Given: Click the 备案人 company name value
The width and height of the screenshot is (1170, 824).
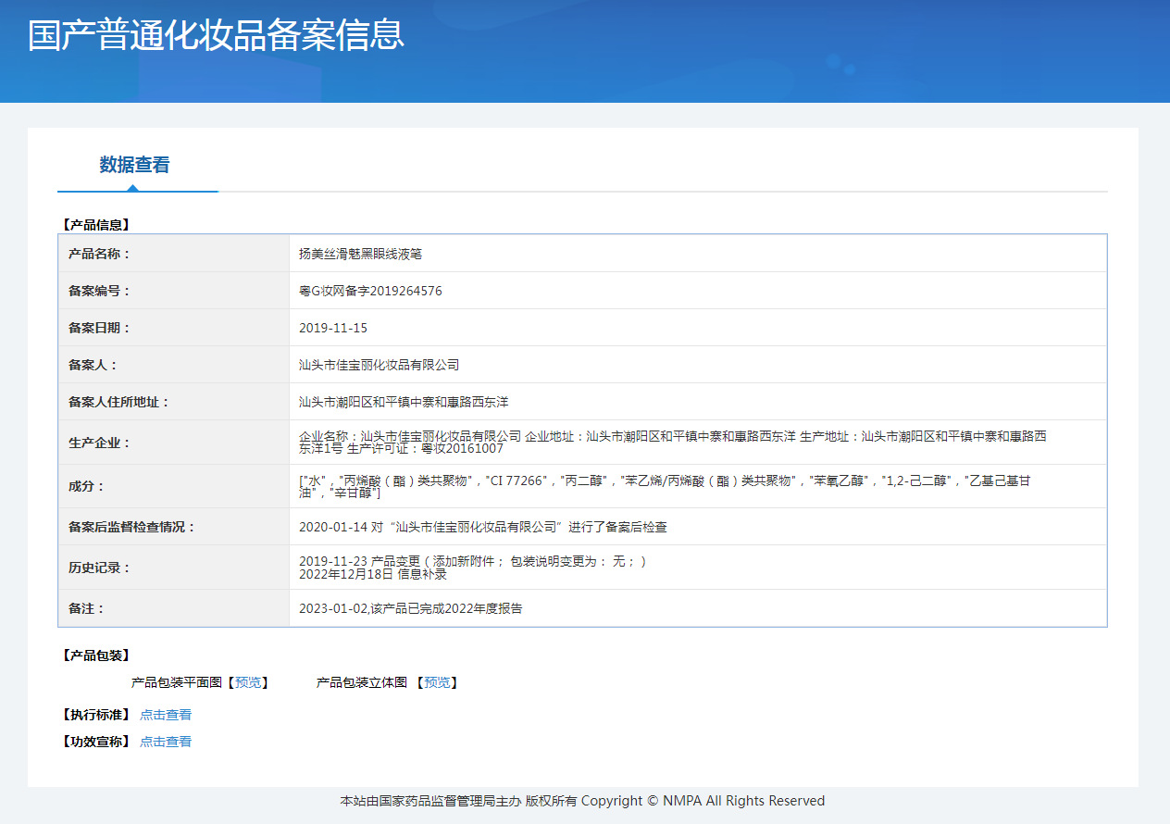Looking at the screenshot, I should click(379, 365).
